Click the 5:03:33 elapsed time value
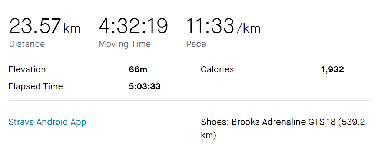This screenshot has height=160, width=381. coord(145,86)
